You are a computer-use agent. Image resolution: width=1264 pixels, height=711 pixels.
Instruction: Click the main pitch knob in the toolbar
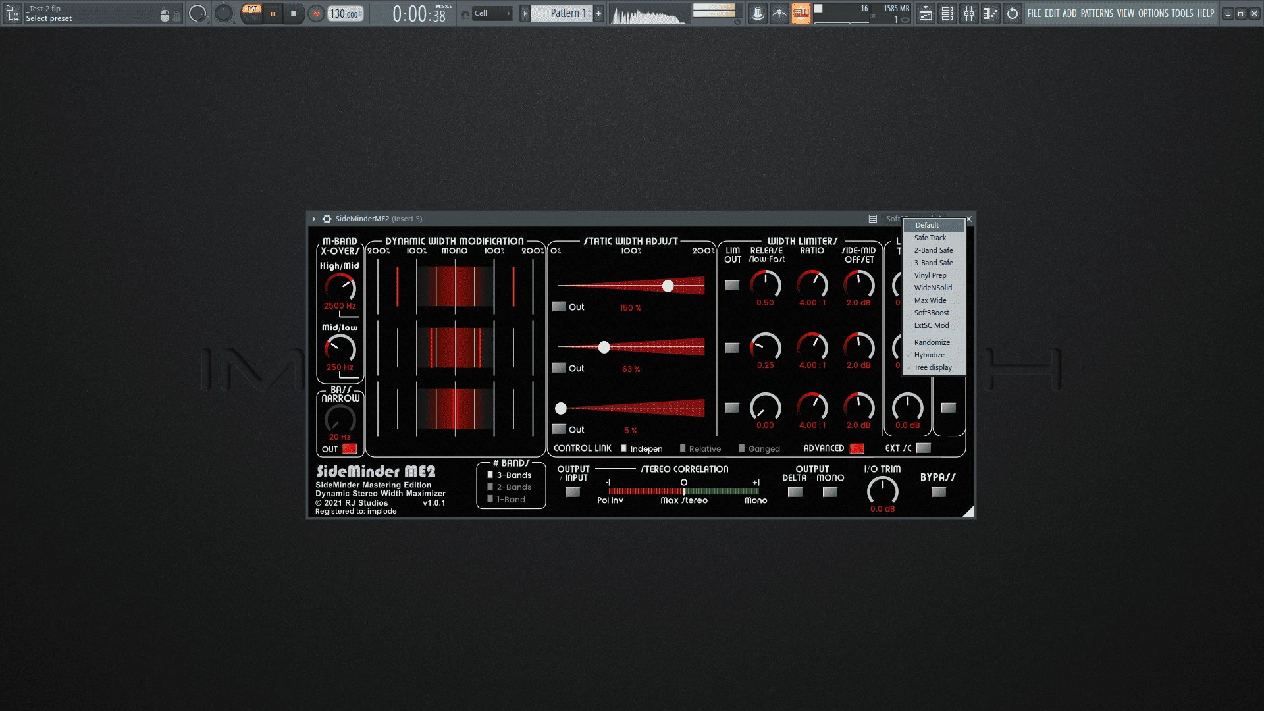pos(224,13)
